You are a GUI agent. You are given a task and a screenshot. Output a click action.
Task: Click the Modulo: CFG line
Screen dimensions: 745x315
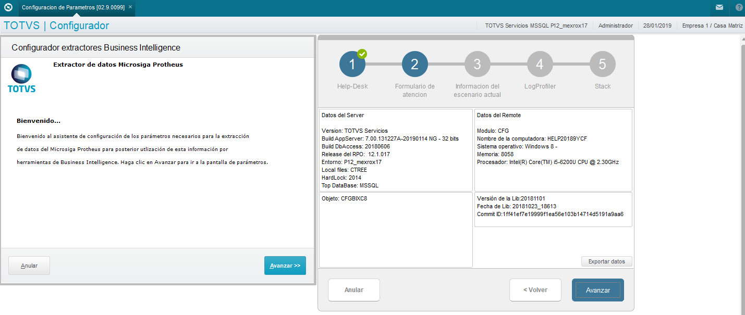(493, 131)
